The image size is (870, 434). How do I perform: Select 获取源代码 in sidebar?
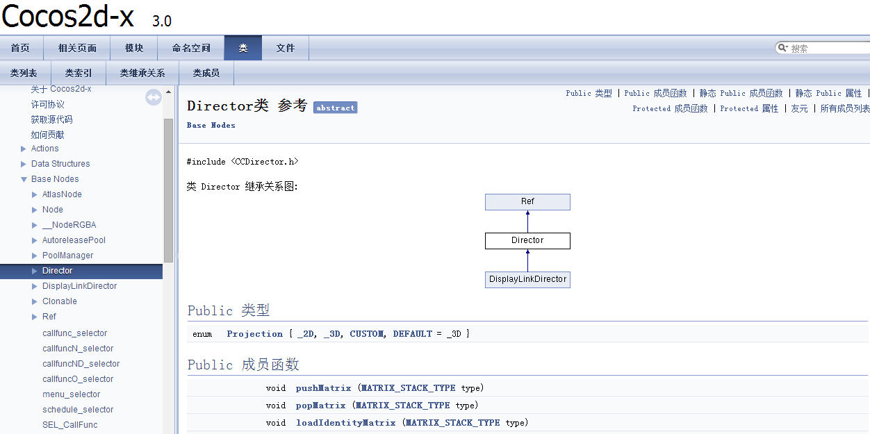[51, 119]
